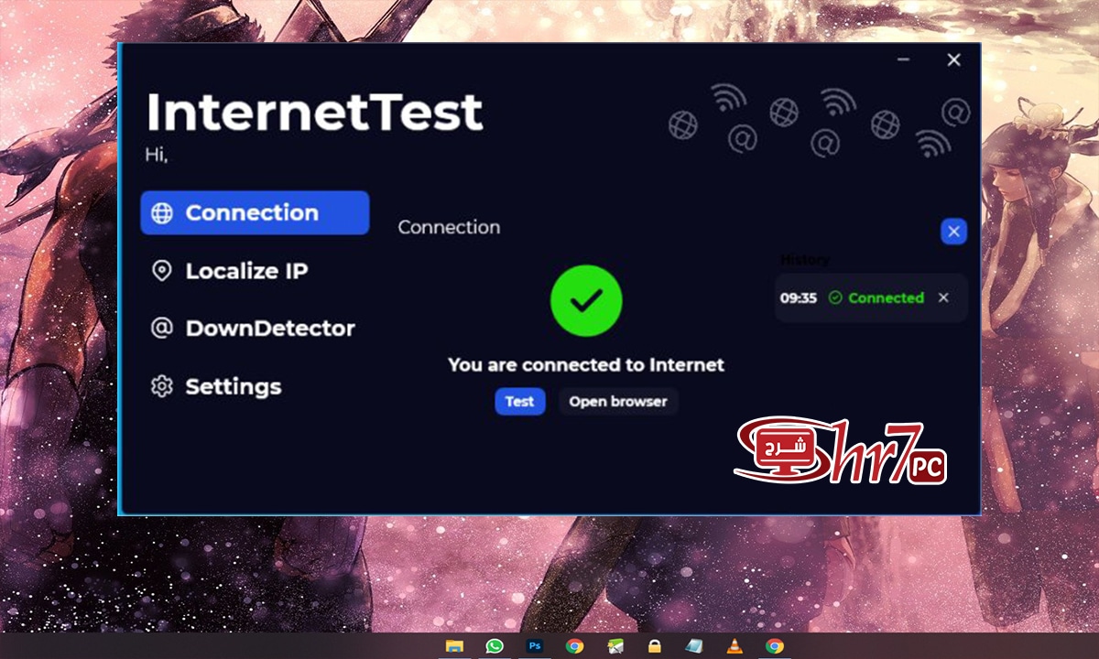Go to the Settings page

pos(234,386)
